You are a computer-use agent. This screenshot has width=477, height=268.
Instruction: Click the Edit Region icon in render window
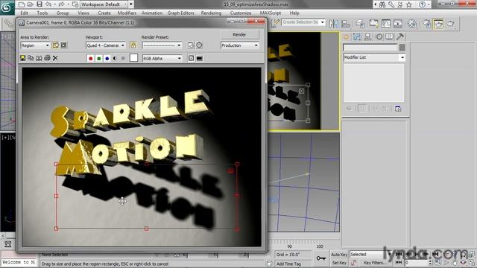click(x=55, y=45)
